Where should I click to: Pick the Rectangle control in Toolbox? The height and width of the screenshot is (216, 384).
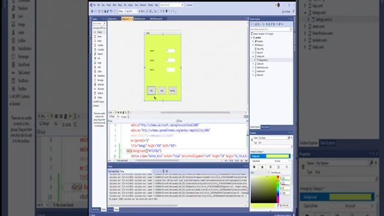click(100, 80)
